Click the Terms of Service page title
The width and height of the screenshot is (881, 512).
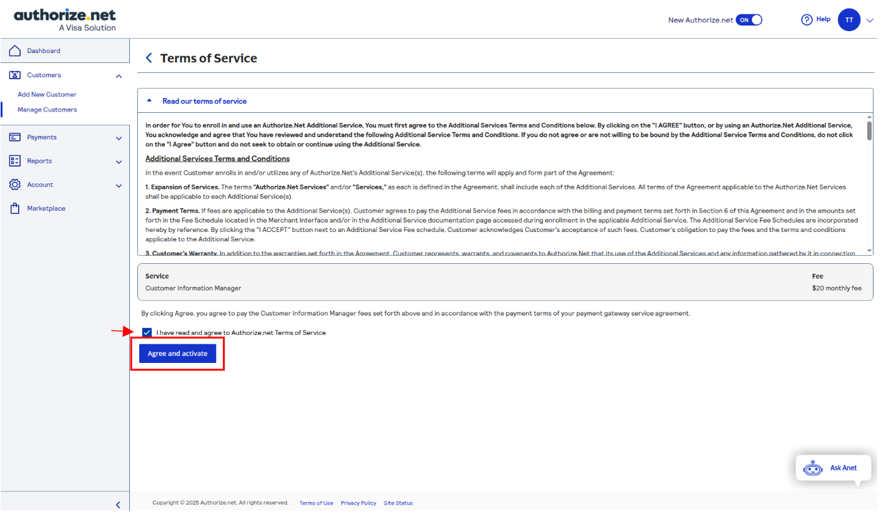click(x=209, y=58)
